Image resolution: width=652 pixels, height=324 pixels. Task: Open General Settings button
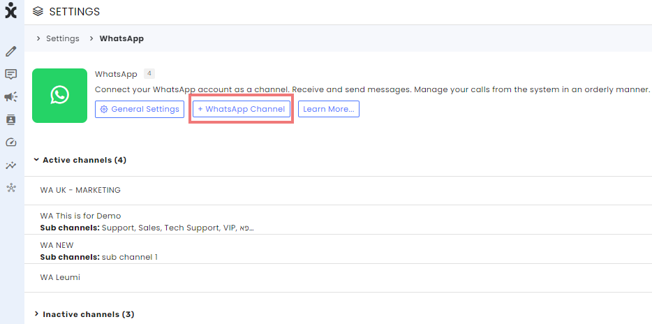[x=140, y=109]
